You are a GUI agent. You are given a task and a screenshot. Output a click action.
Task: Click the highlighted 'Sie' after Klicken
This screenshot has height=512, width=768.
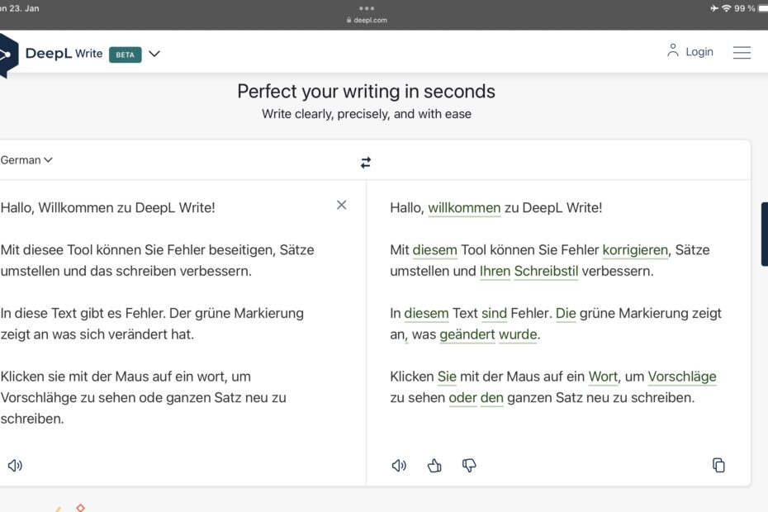click(447, 377)
